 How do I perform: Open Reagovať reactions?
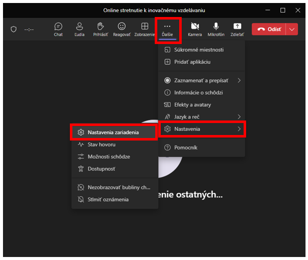point(122,29)
